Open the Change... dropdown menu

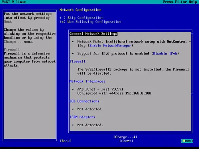coord(125,137)
